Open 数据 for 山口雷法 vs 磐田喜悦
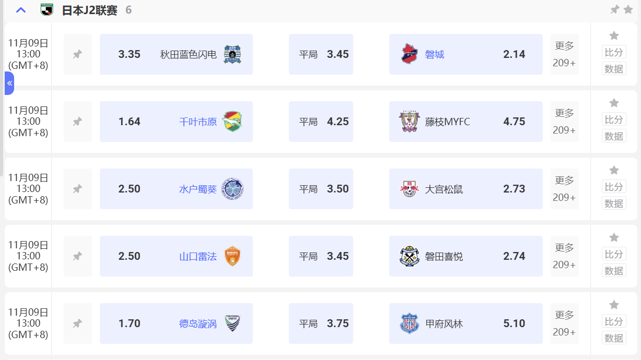This screenshot has height=360, width=641. tap(614, 271)
